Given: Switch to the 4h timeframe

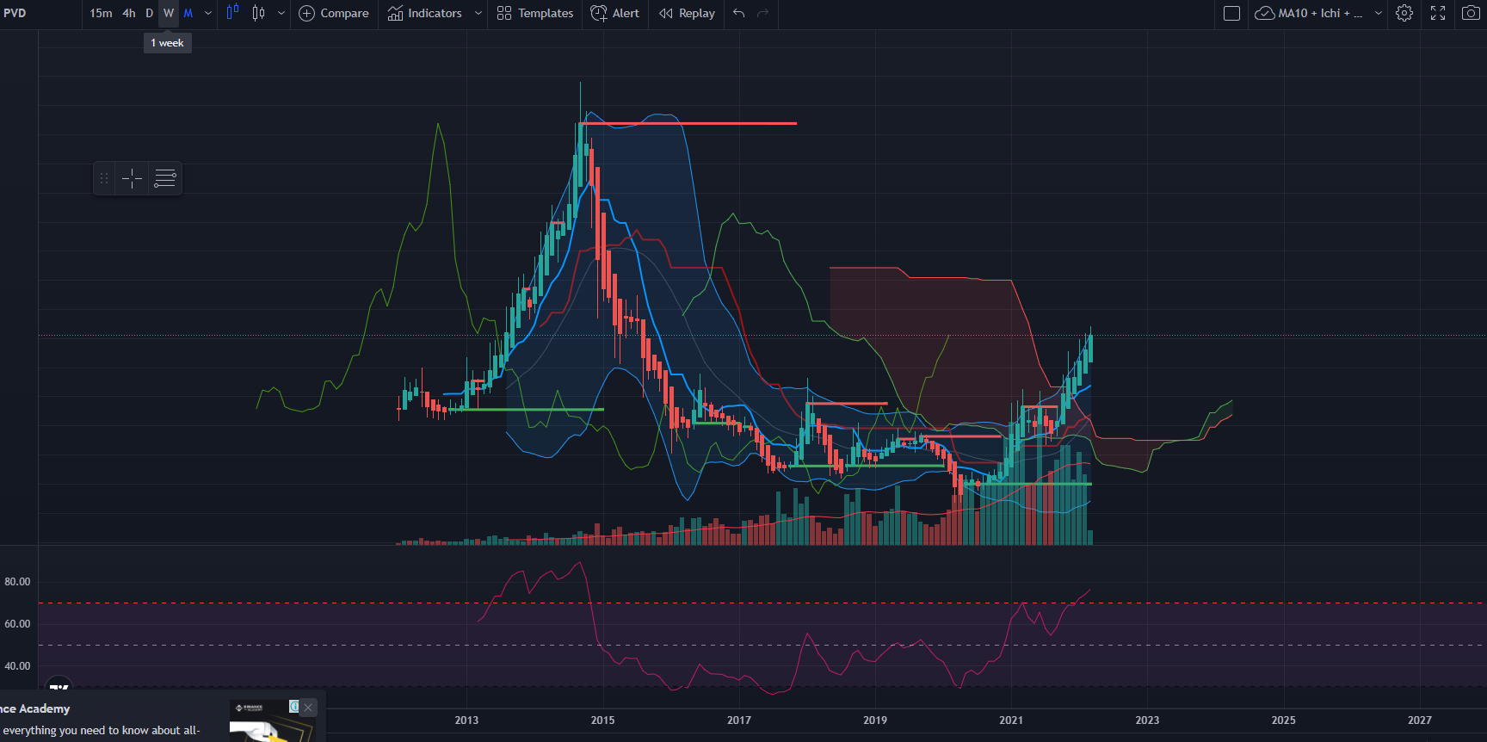Looking at the screenshot, I should [129, 13].
